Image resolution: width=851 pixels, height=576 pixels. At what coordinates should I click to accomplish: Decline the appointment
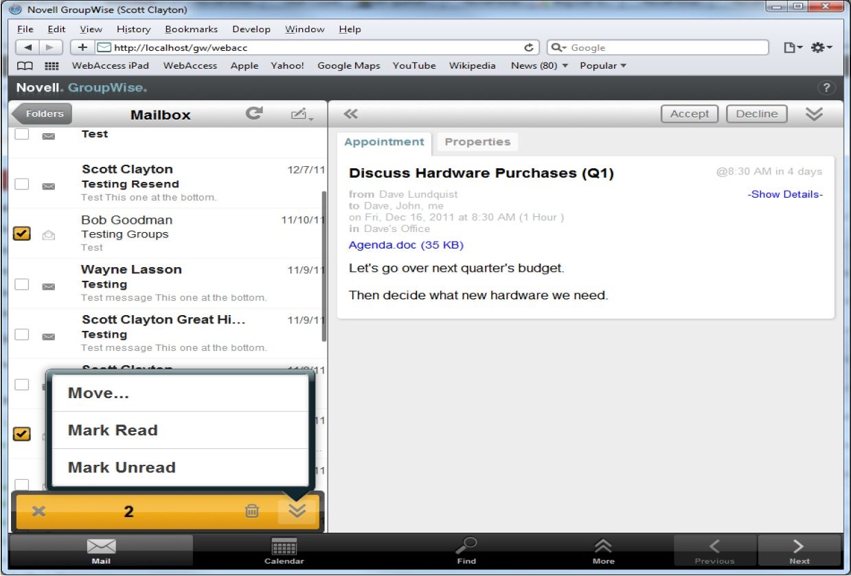tap(757, 114)
